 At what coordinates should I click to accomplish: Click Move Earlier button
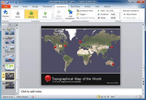[130, 14]
